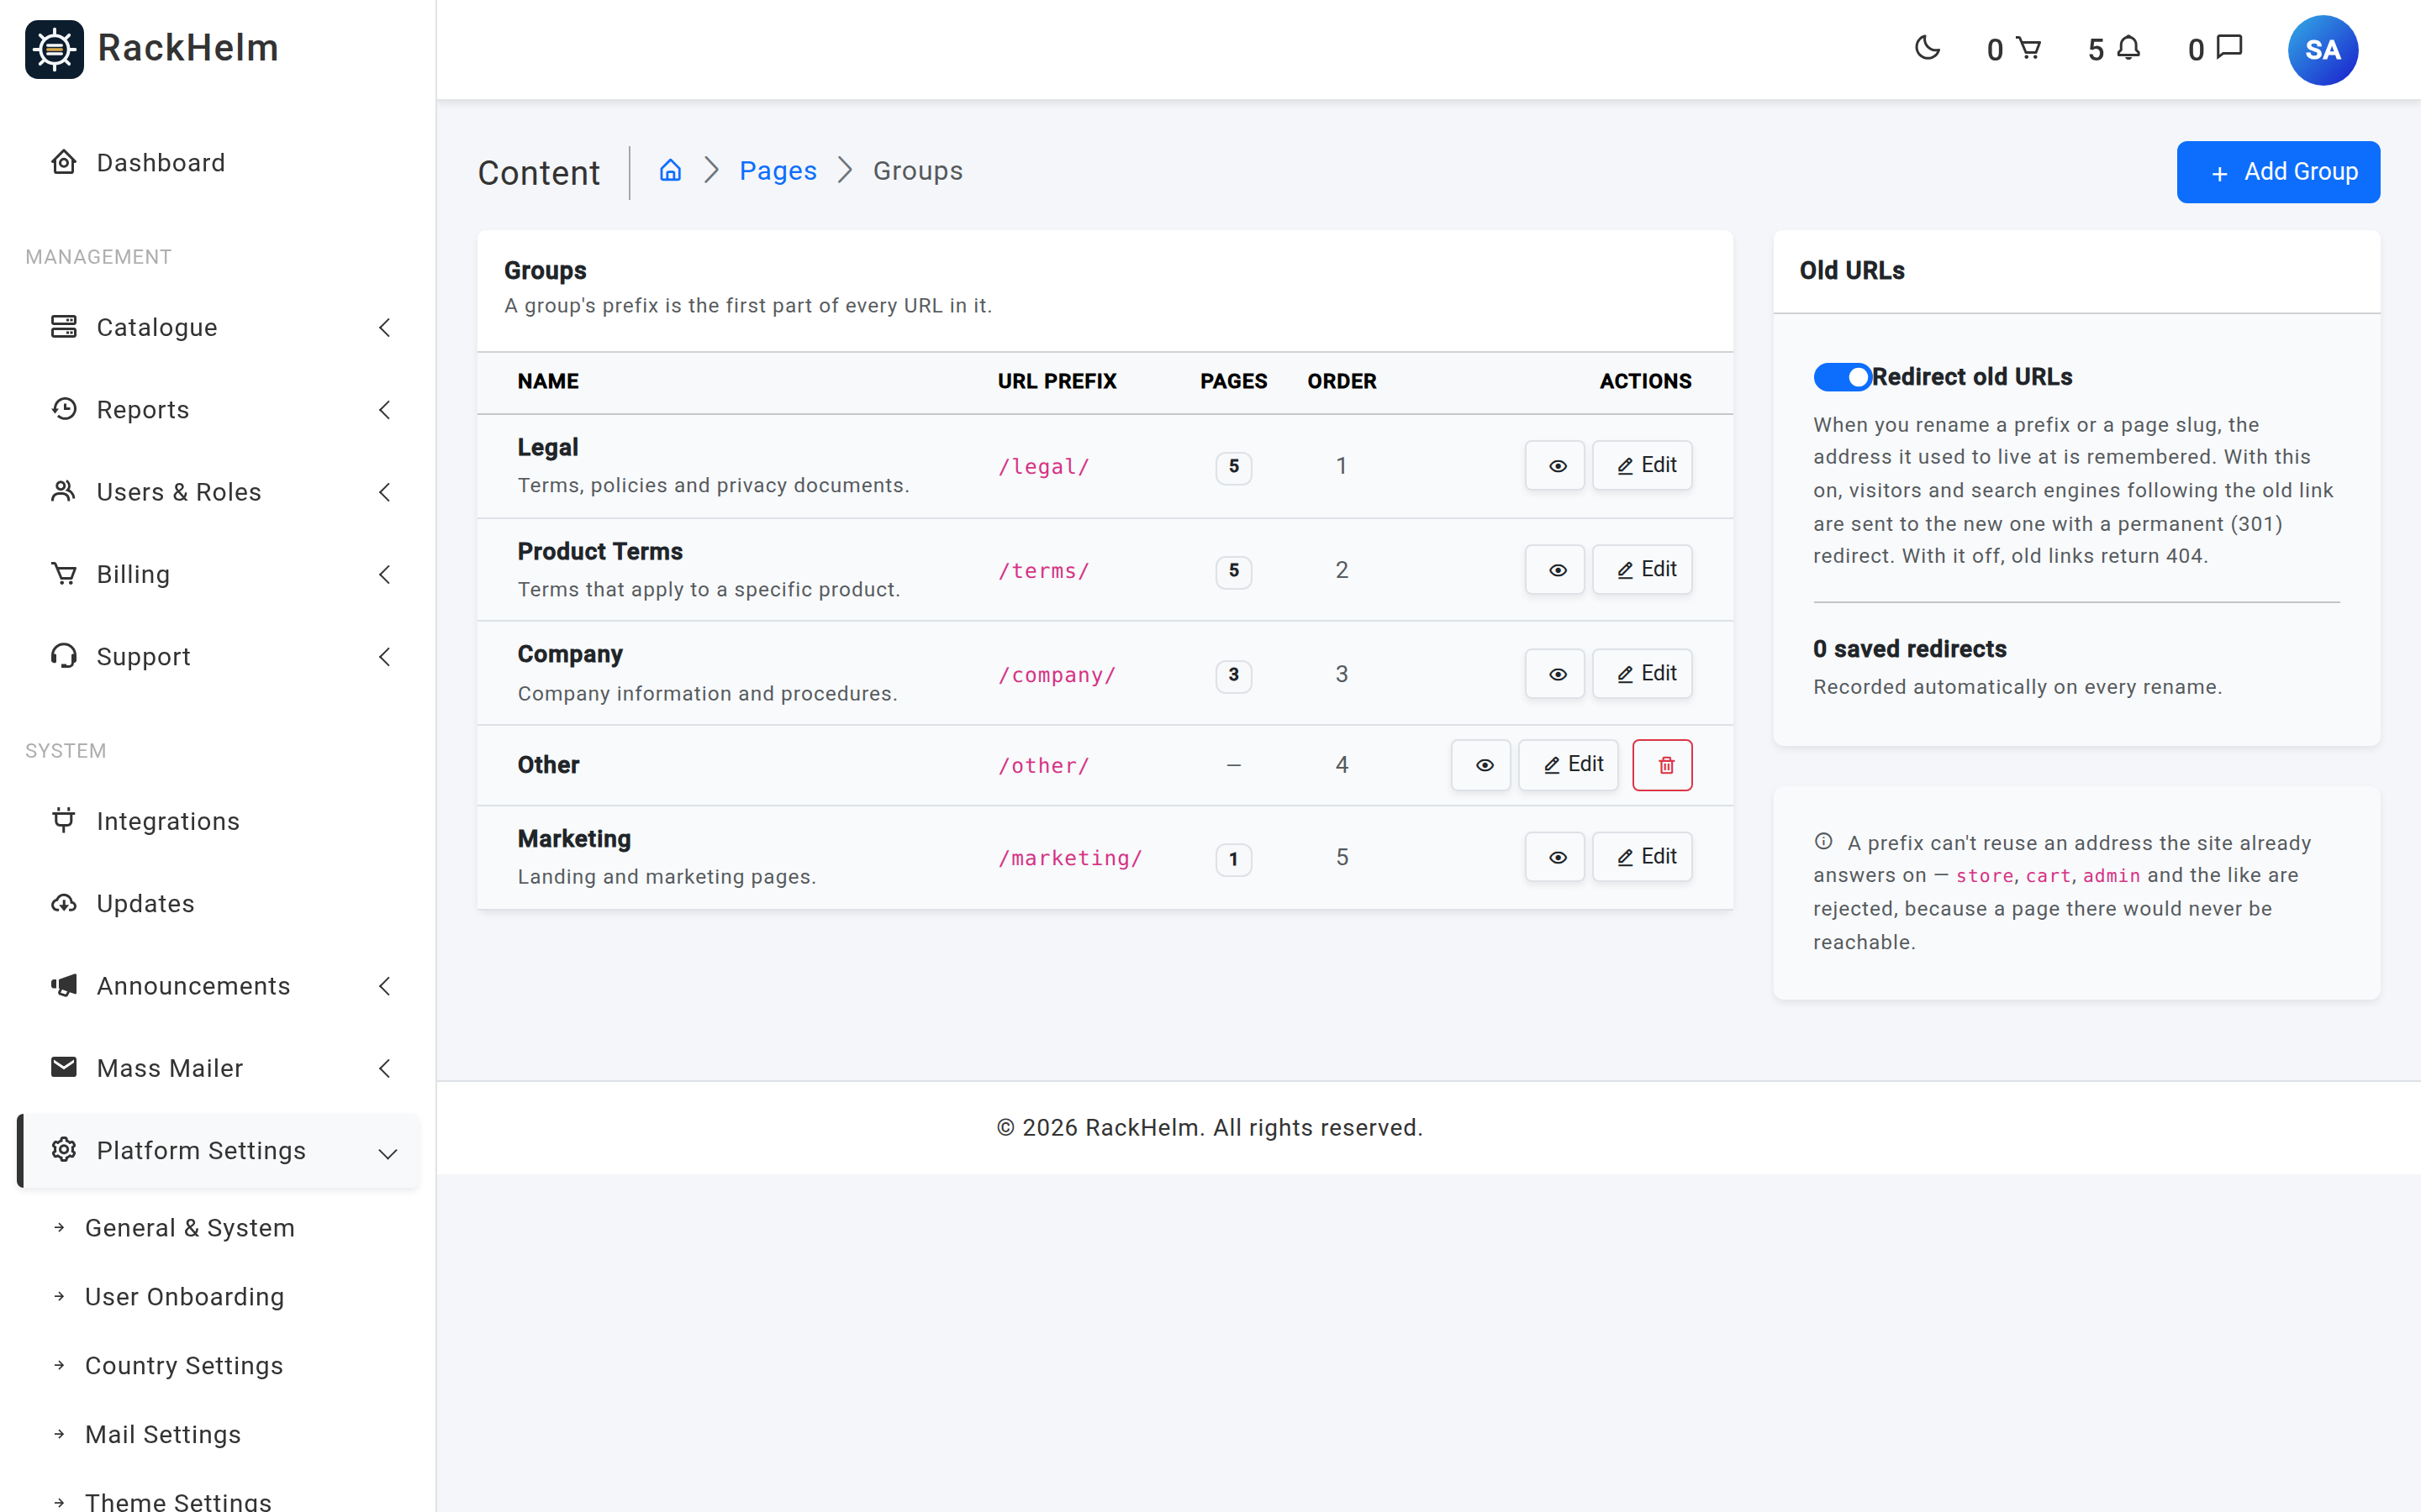
Task: Click the Add Group button
Action: tap(2278, 172)
